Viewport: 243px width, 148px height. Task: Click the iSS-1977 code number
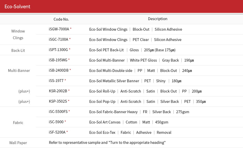tap(56, 80)
